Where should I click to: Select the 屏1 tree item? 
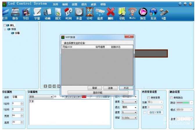point(12,26)
